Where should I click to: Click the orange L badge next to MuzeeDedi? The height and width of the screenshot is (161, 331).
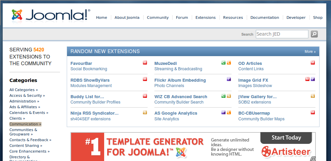pos(229,63)
